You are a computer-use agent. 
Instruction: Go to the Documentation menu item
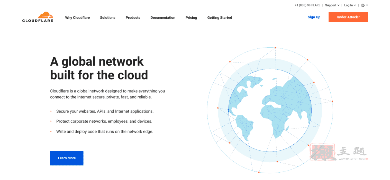[x=163, y=18]
